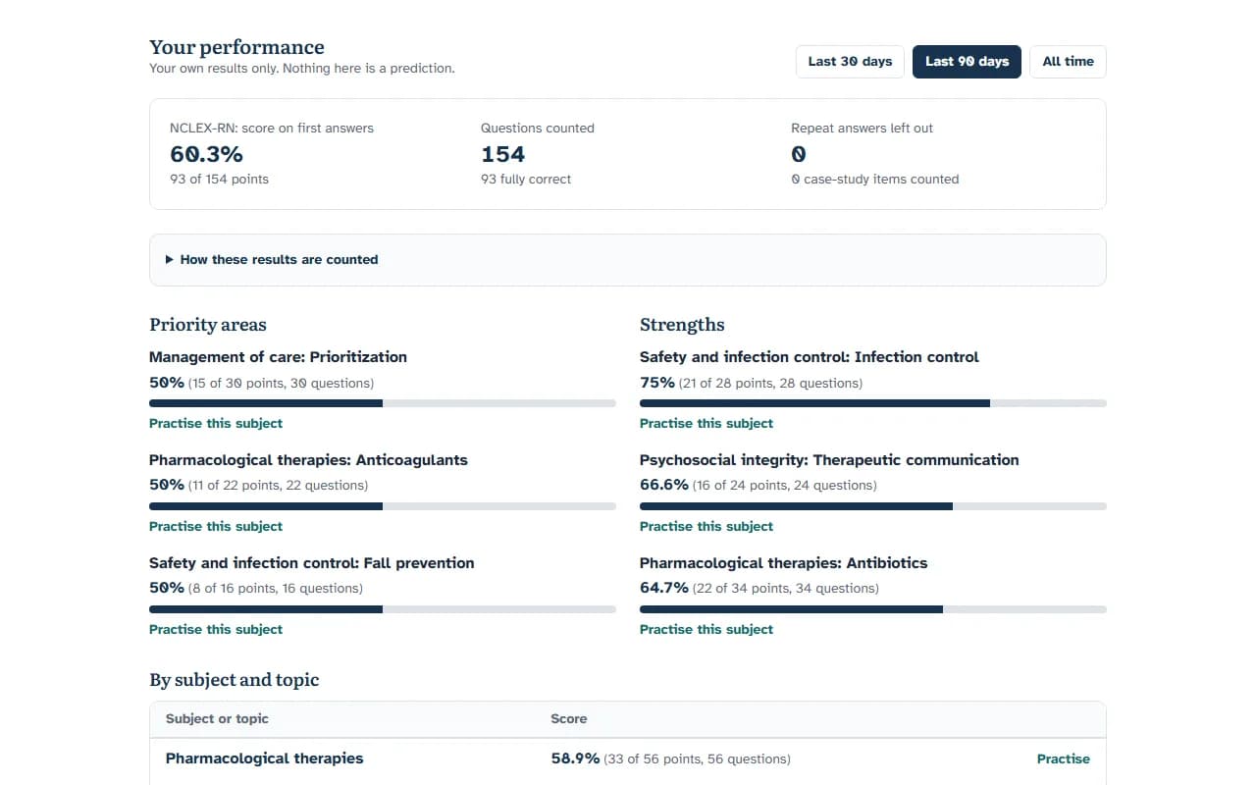Click the 58.9% score in the table

tap(575, 759)
